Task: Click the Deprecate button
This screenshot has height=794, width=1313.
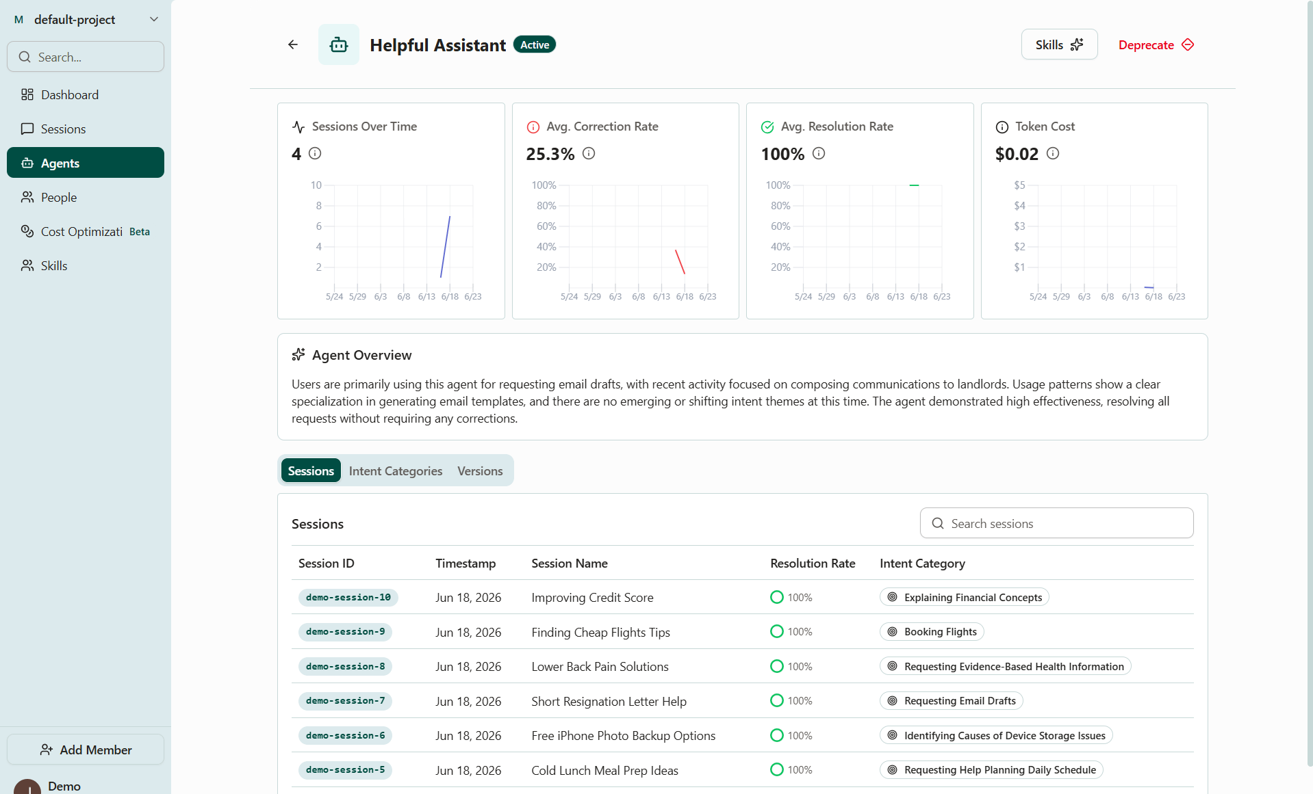Action: click(x=1156, y=44)
